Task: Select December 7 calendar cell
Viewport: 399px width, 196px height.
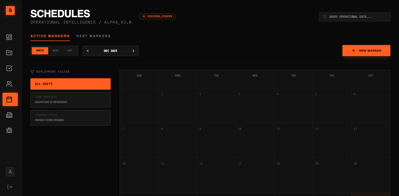Action: tap(139, 140)
